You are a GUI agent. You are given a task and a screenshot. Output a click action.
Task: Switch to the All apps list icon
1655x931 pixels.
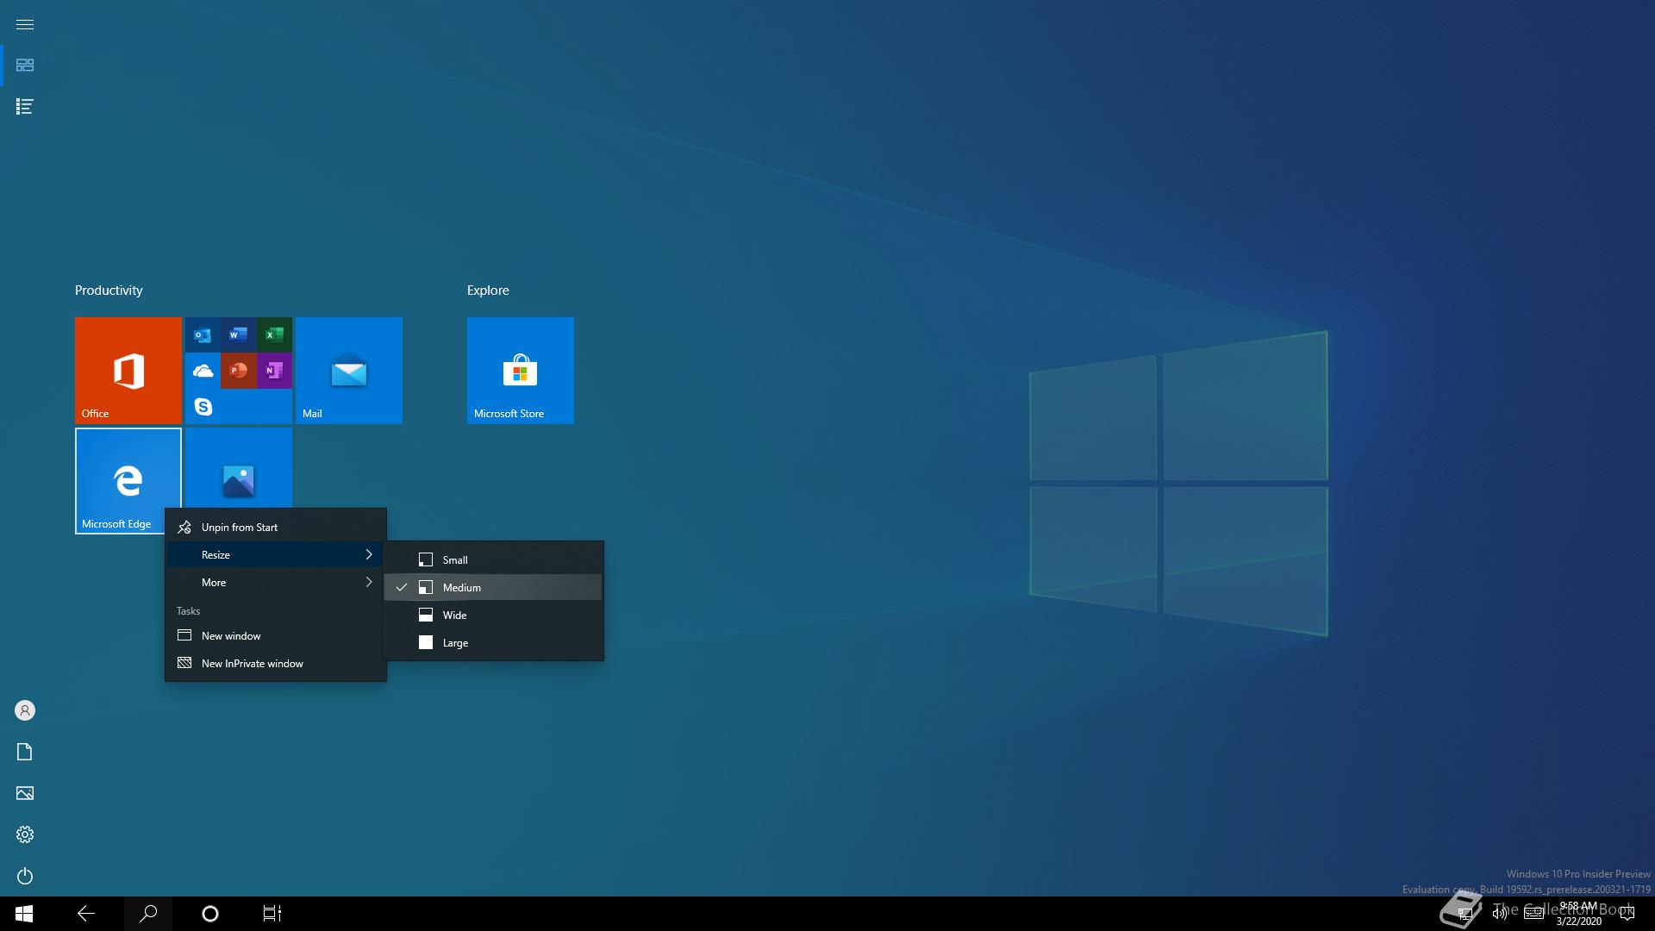tap(25, 107)
